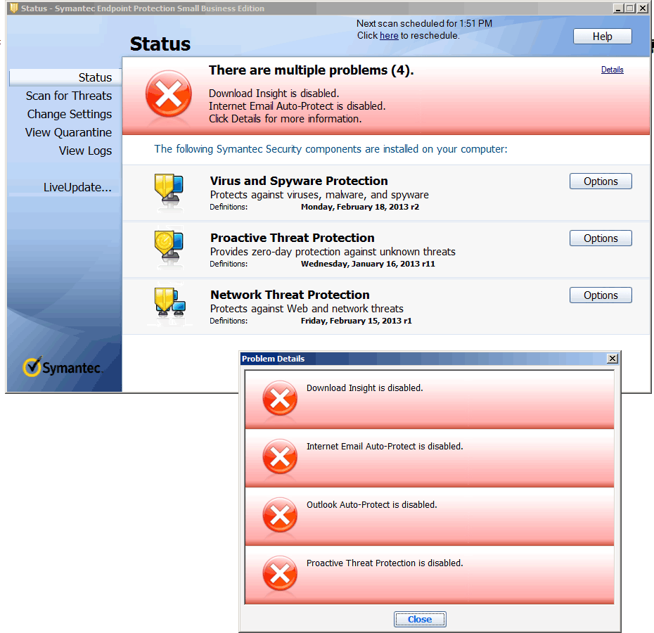This screenshot has height=633, width=654.
Task: Click 'Internet Email Auto-Protect is disabled.' text in Problem Details
Action: tap(385, 447)
